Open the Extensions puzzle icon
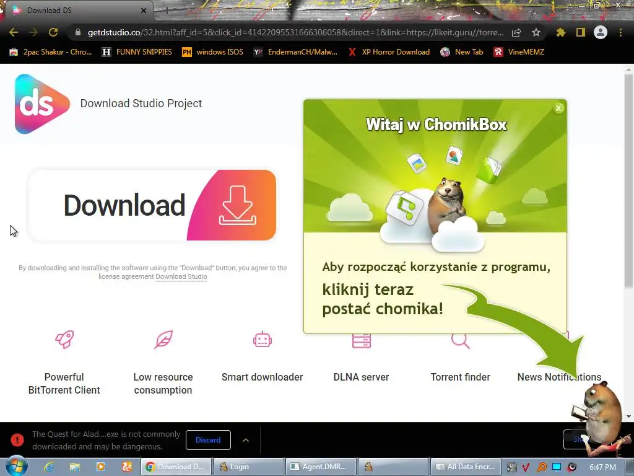This screenshot has height=476, width=634. pos(561,32)
